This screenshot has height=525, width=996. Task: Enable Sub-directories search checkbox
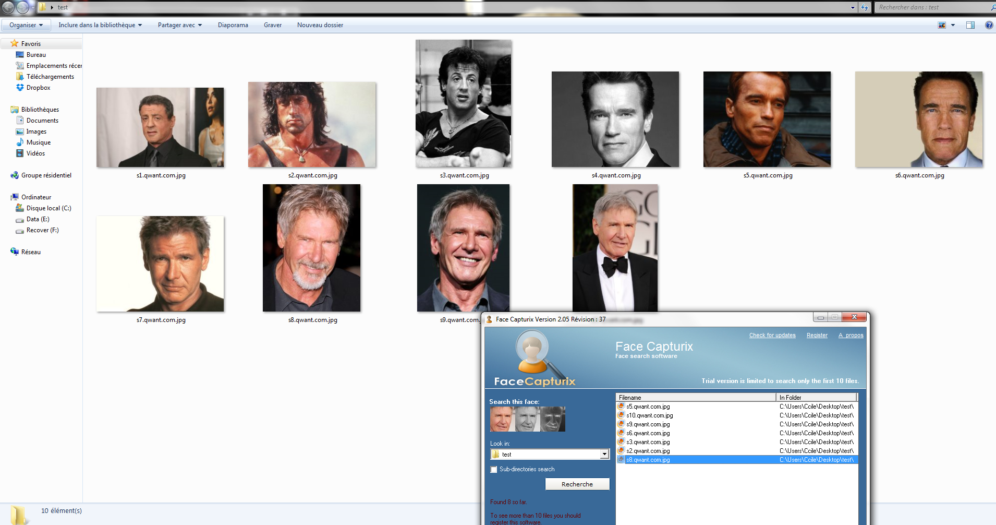click(494, 470)
